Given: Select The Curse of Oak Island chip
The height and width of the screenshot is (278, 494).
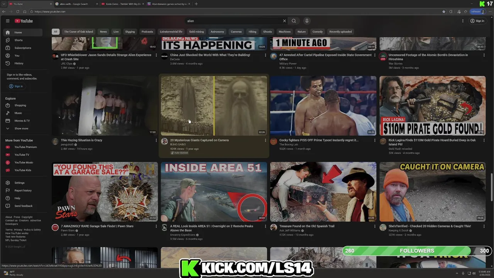Looking at the screenshot, I should tap(78, 32).
